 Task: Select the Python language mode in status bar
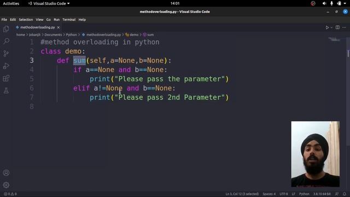pos(304,194)
